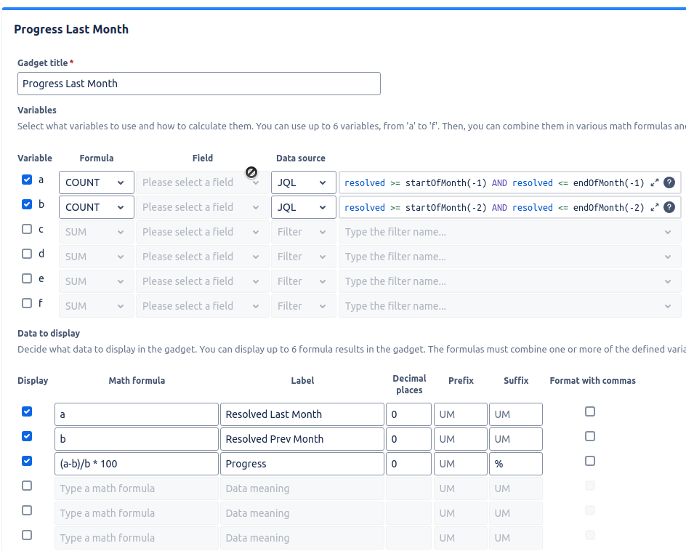Open SUM formula dropdown for variable f

pos(96,306)
